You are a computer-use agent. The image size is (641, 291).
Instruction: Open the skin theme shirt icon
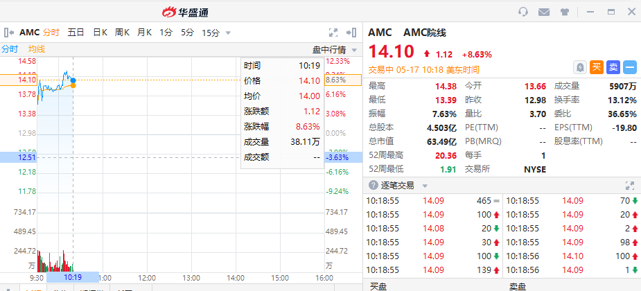click(x=565, y=12)
